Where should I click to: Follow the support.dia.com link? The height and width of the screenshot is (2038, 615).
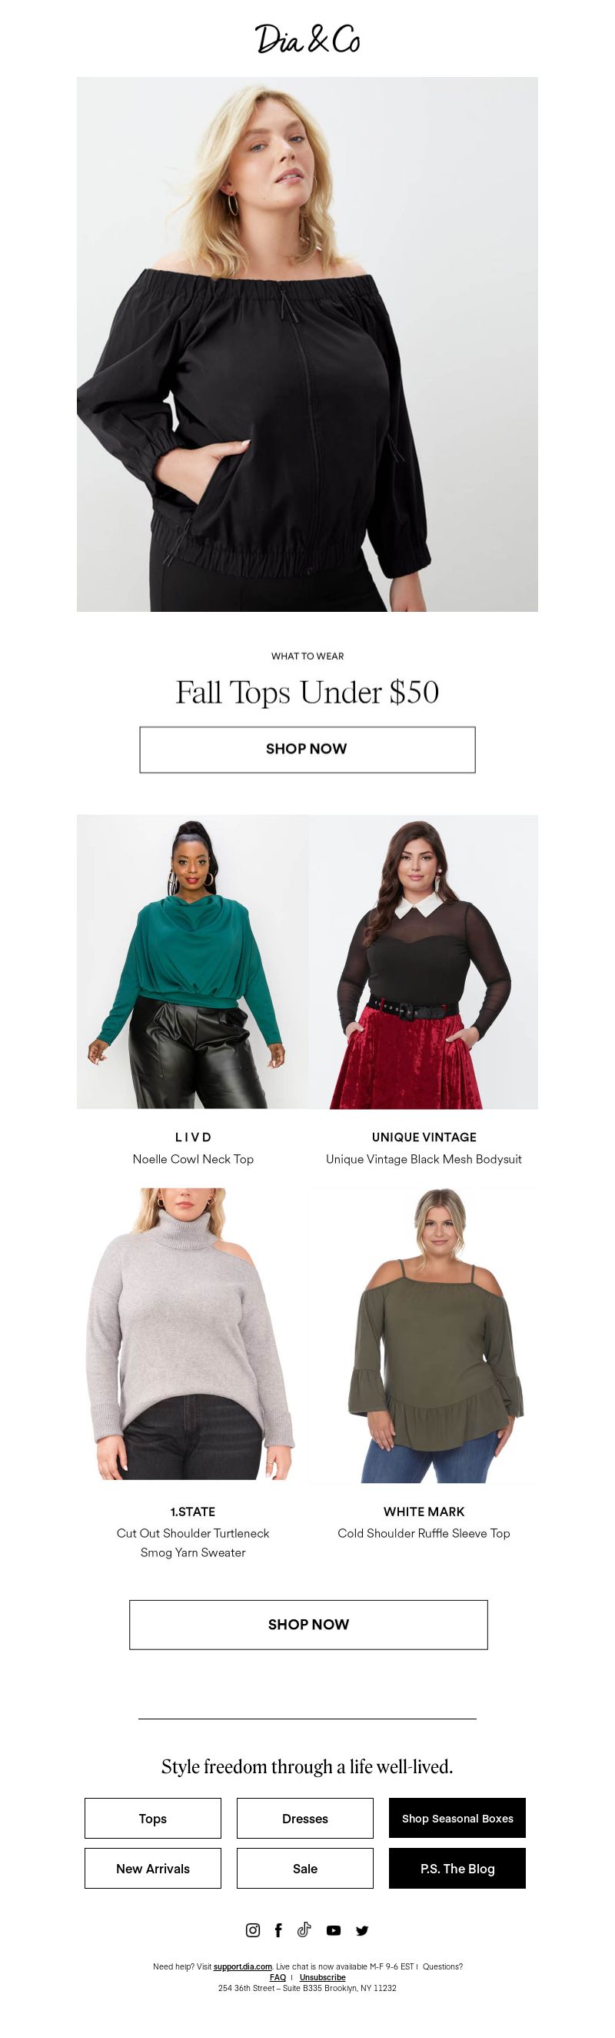(243, 1966)
